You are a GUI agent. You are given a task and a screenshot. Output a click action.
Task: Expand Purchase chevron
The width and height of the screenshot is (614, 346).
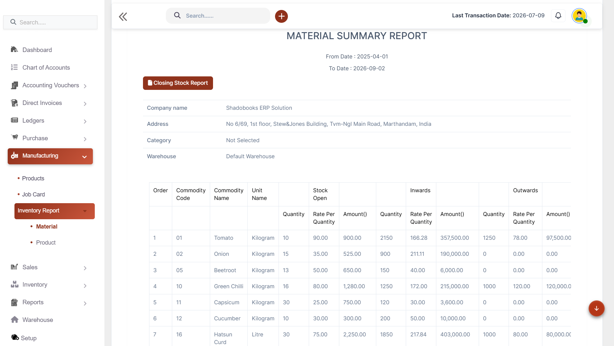(85, 139)
